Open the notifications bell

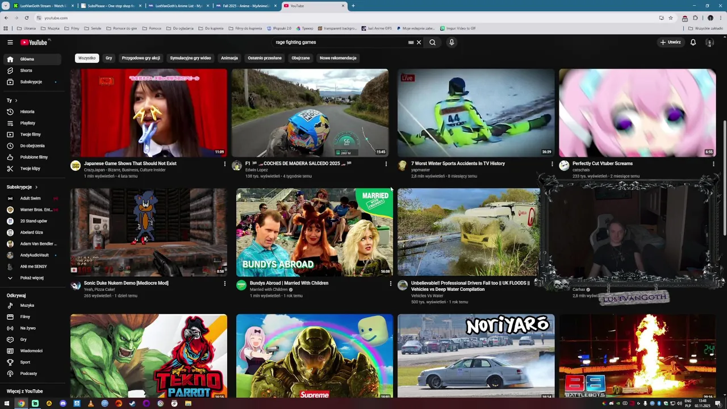tap(693, 42)
